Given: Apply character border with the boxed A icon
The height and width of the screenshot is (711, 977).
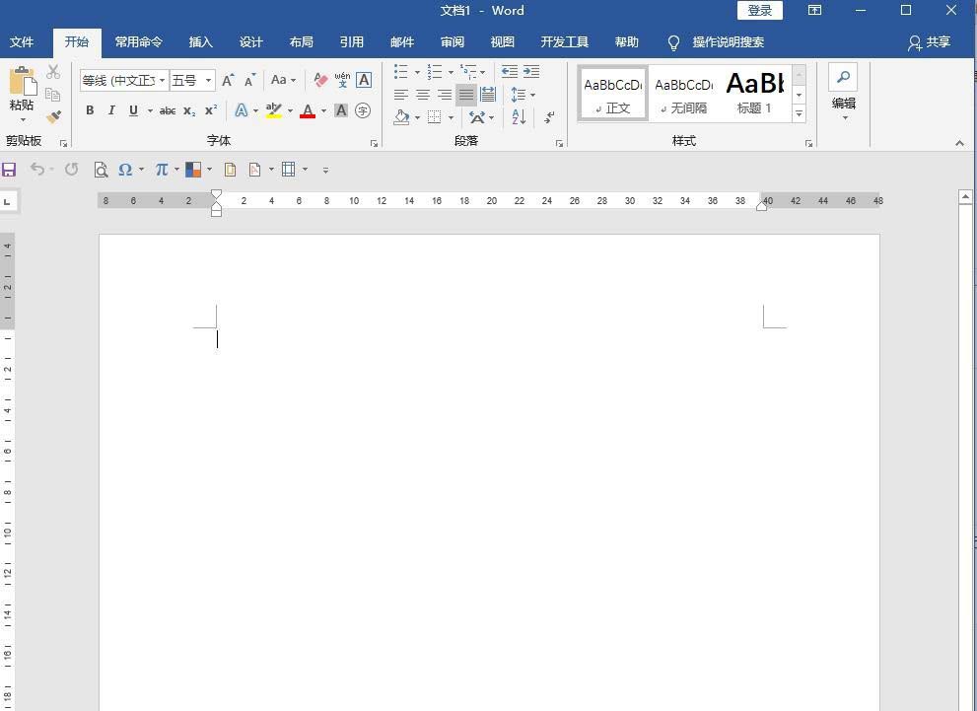Looking at the screenshot, I should 364,80.
